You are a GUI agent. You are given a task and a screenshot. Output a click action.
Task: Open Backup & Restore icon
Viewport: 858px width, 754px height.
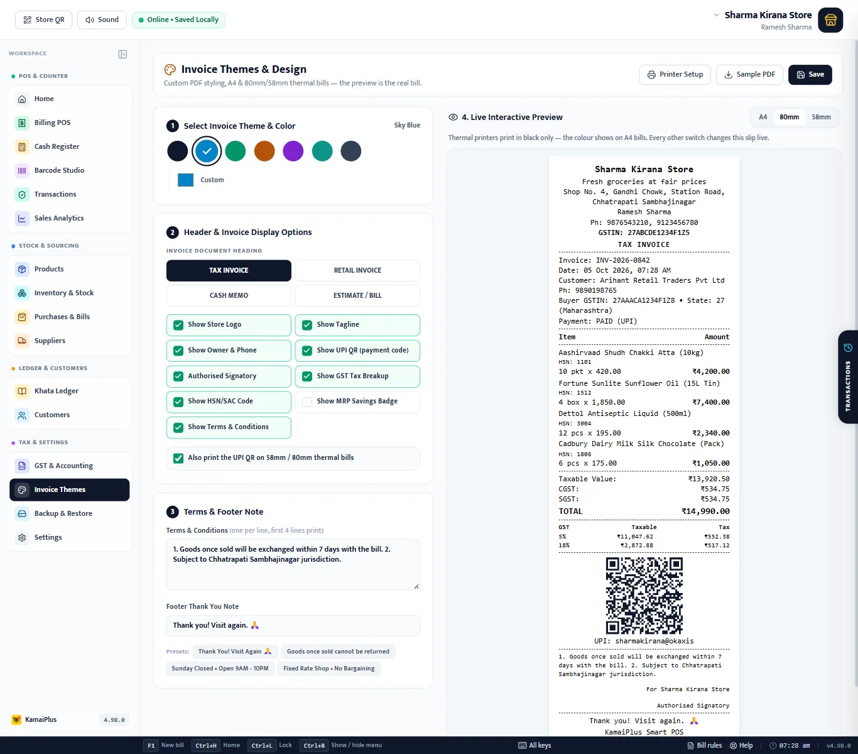coord(22,513)
